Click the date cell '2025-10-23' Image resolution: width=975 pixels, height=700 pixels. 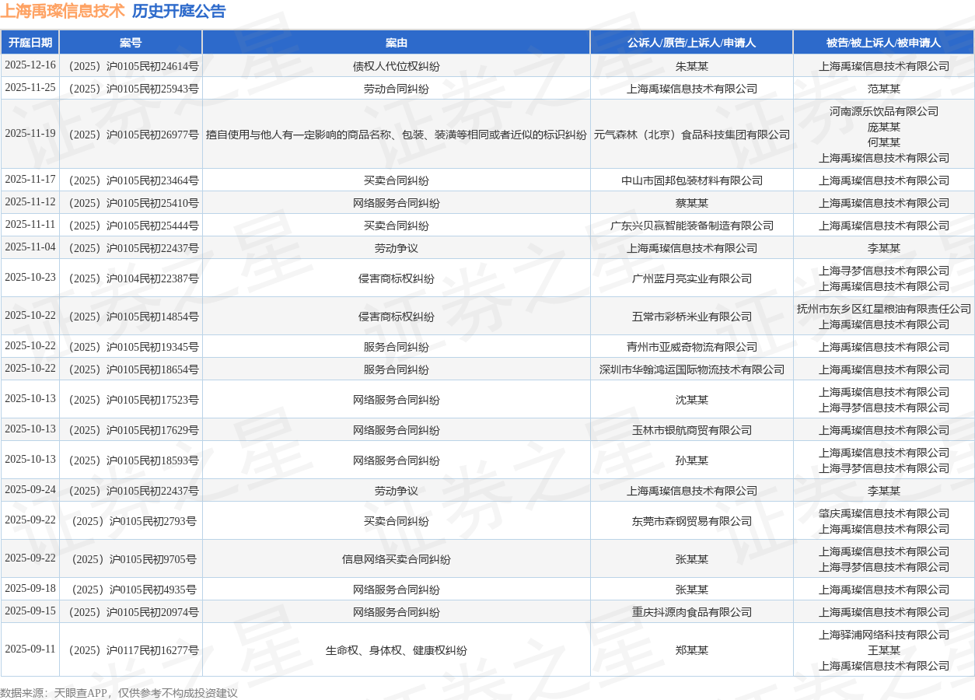point(30,278)
